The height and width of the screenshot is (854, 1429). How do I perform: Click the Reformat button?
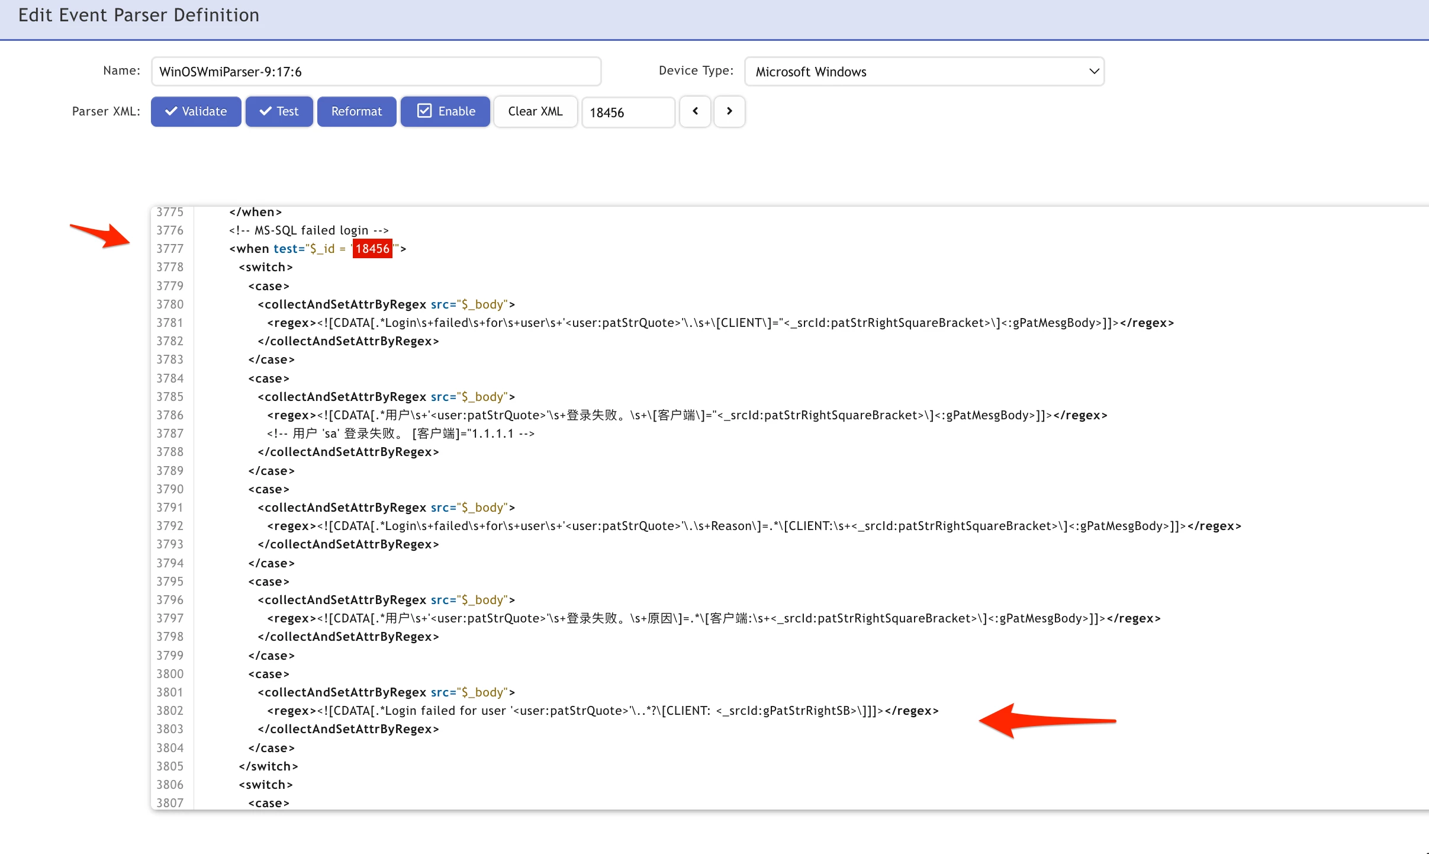pos(356,111)
